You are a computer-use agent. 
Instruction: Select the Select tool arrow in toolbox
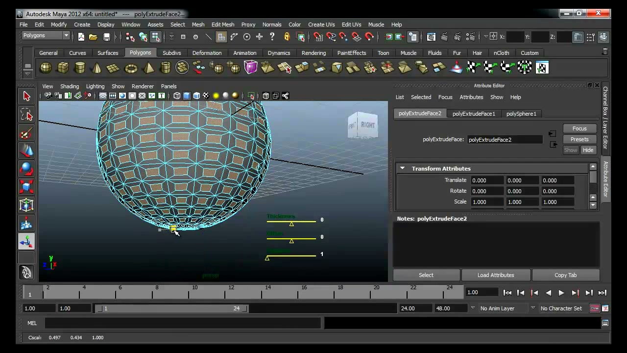click(x=26, y=97)
